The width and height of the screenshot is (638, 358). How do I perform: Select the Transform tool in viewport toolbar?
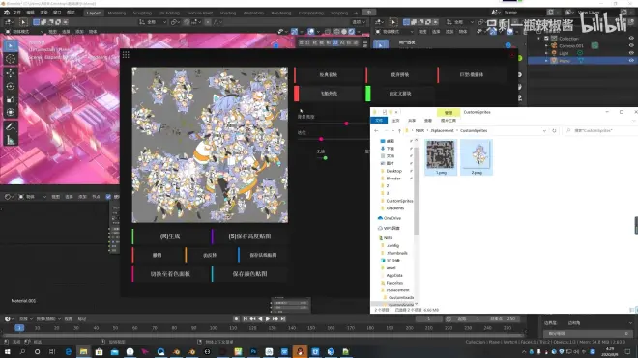11,113
